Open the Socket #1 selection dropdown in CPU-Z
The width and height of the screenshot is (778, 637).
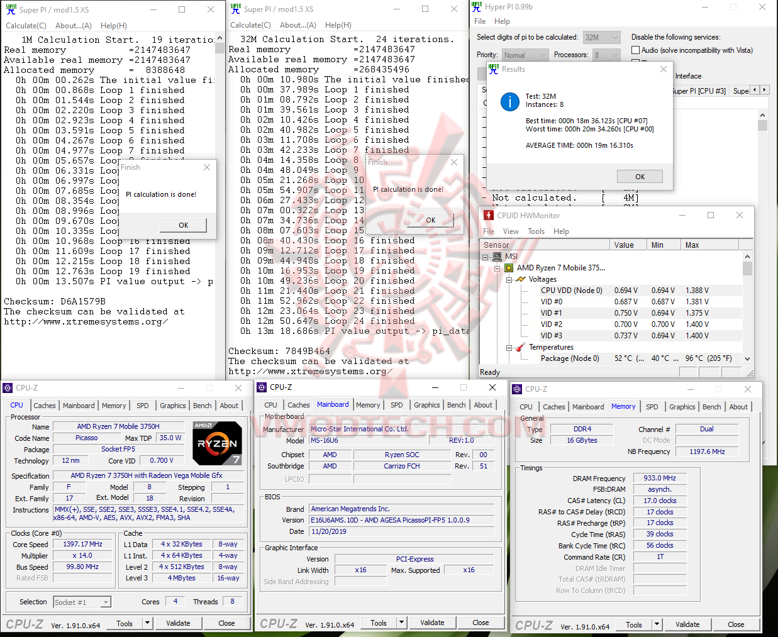[82, 602]
